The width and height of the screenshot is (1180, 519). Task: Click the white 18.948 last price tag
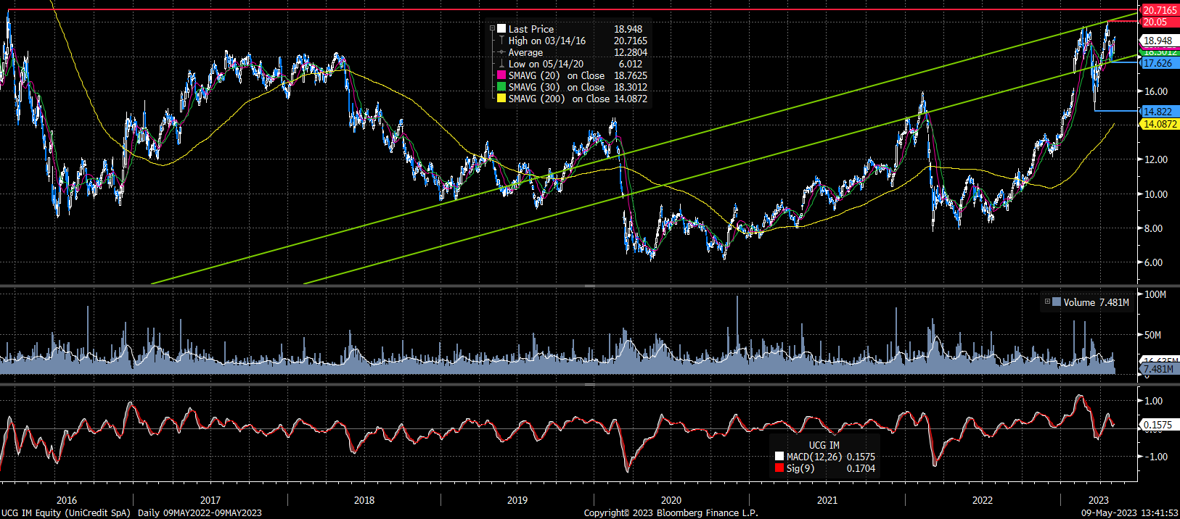pyautogui.click(x=1158, y=41)
